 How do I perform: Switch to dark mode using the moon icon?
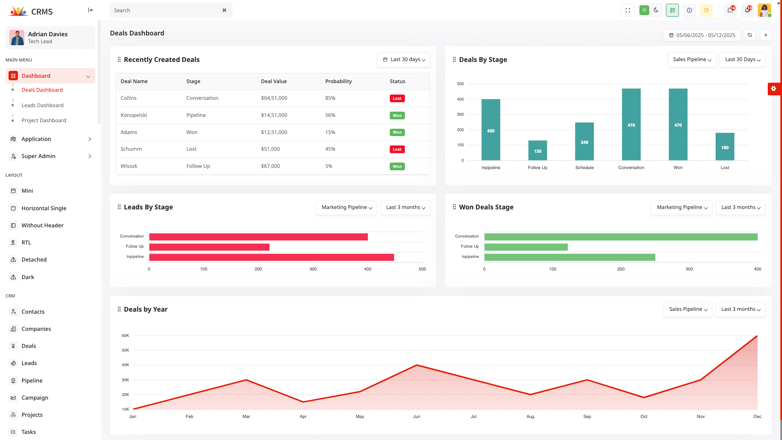coord(656,10)
